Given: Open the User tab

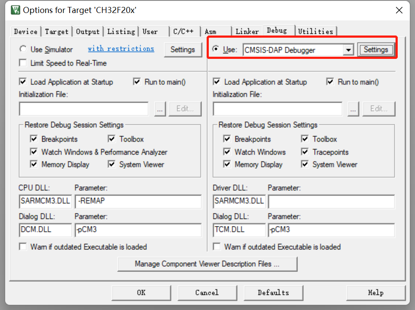Looking at the screenshot, I should (x=154, y=32).
